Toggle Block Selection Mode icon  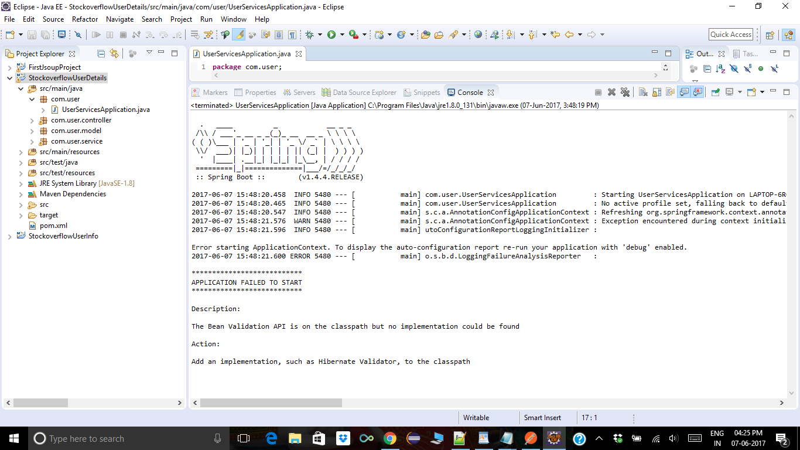click(279, 35)
